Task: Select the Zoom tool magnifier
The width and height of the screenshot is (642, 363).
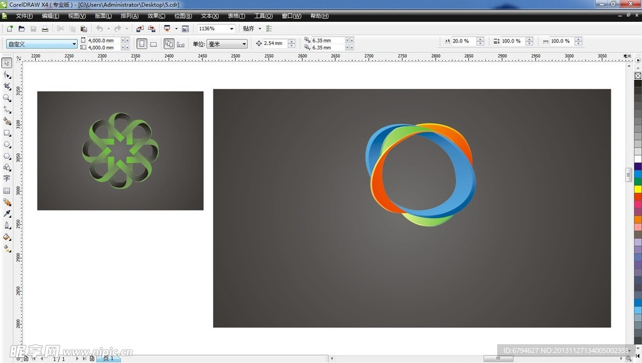Action: pos(7,98)
